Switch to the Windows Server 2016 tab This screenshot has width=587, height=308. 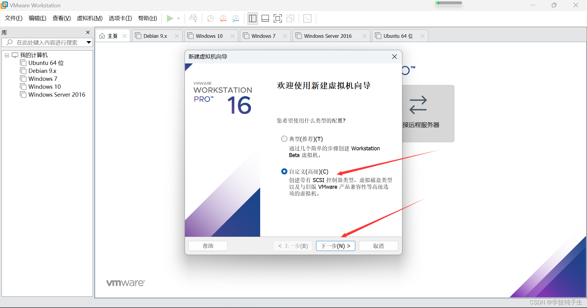[x=328, y=36]
